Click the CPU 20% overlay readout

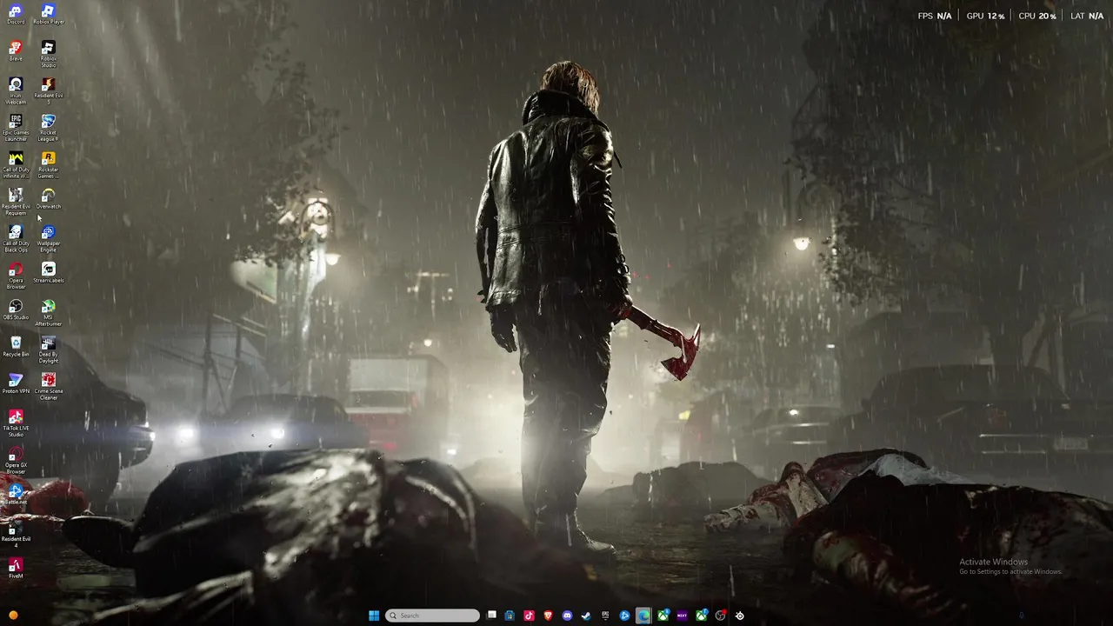click(1037, 17)
